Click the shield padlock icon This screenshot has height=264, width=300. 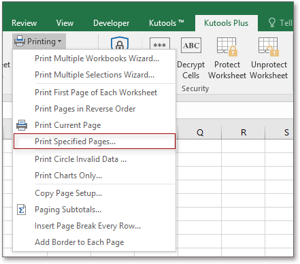(x=120, y=43)
